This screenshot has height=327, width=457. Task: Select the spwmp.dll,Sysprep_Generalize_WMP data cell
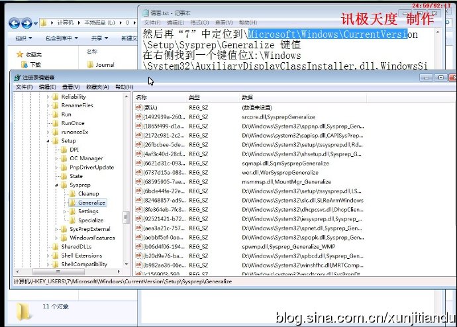(x=289, y=247)
